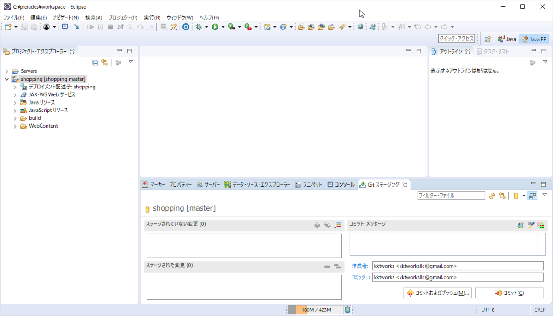Click the Debug bug icon
The width and height of the screenshot is (553, 316).
click(x=199, y=27)
